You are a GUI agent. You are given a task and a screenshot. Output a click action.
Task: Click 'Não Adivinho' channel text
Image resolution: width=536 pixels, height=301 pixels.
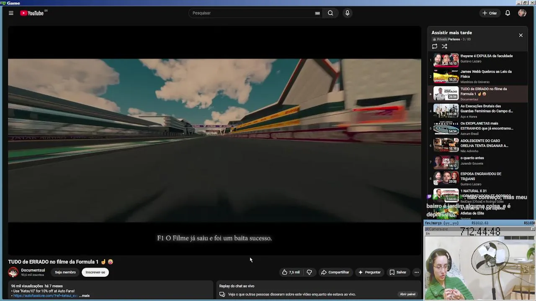(470, 151)
